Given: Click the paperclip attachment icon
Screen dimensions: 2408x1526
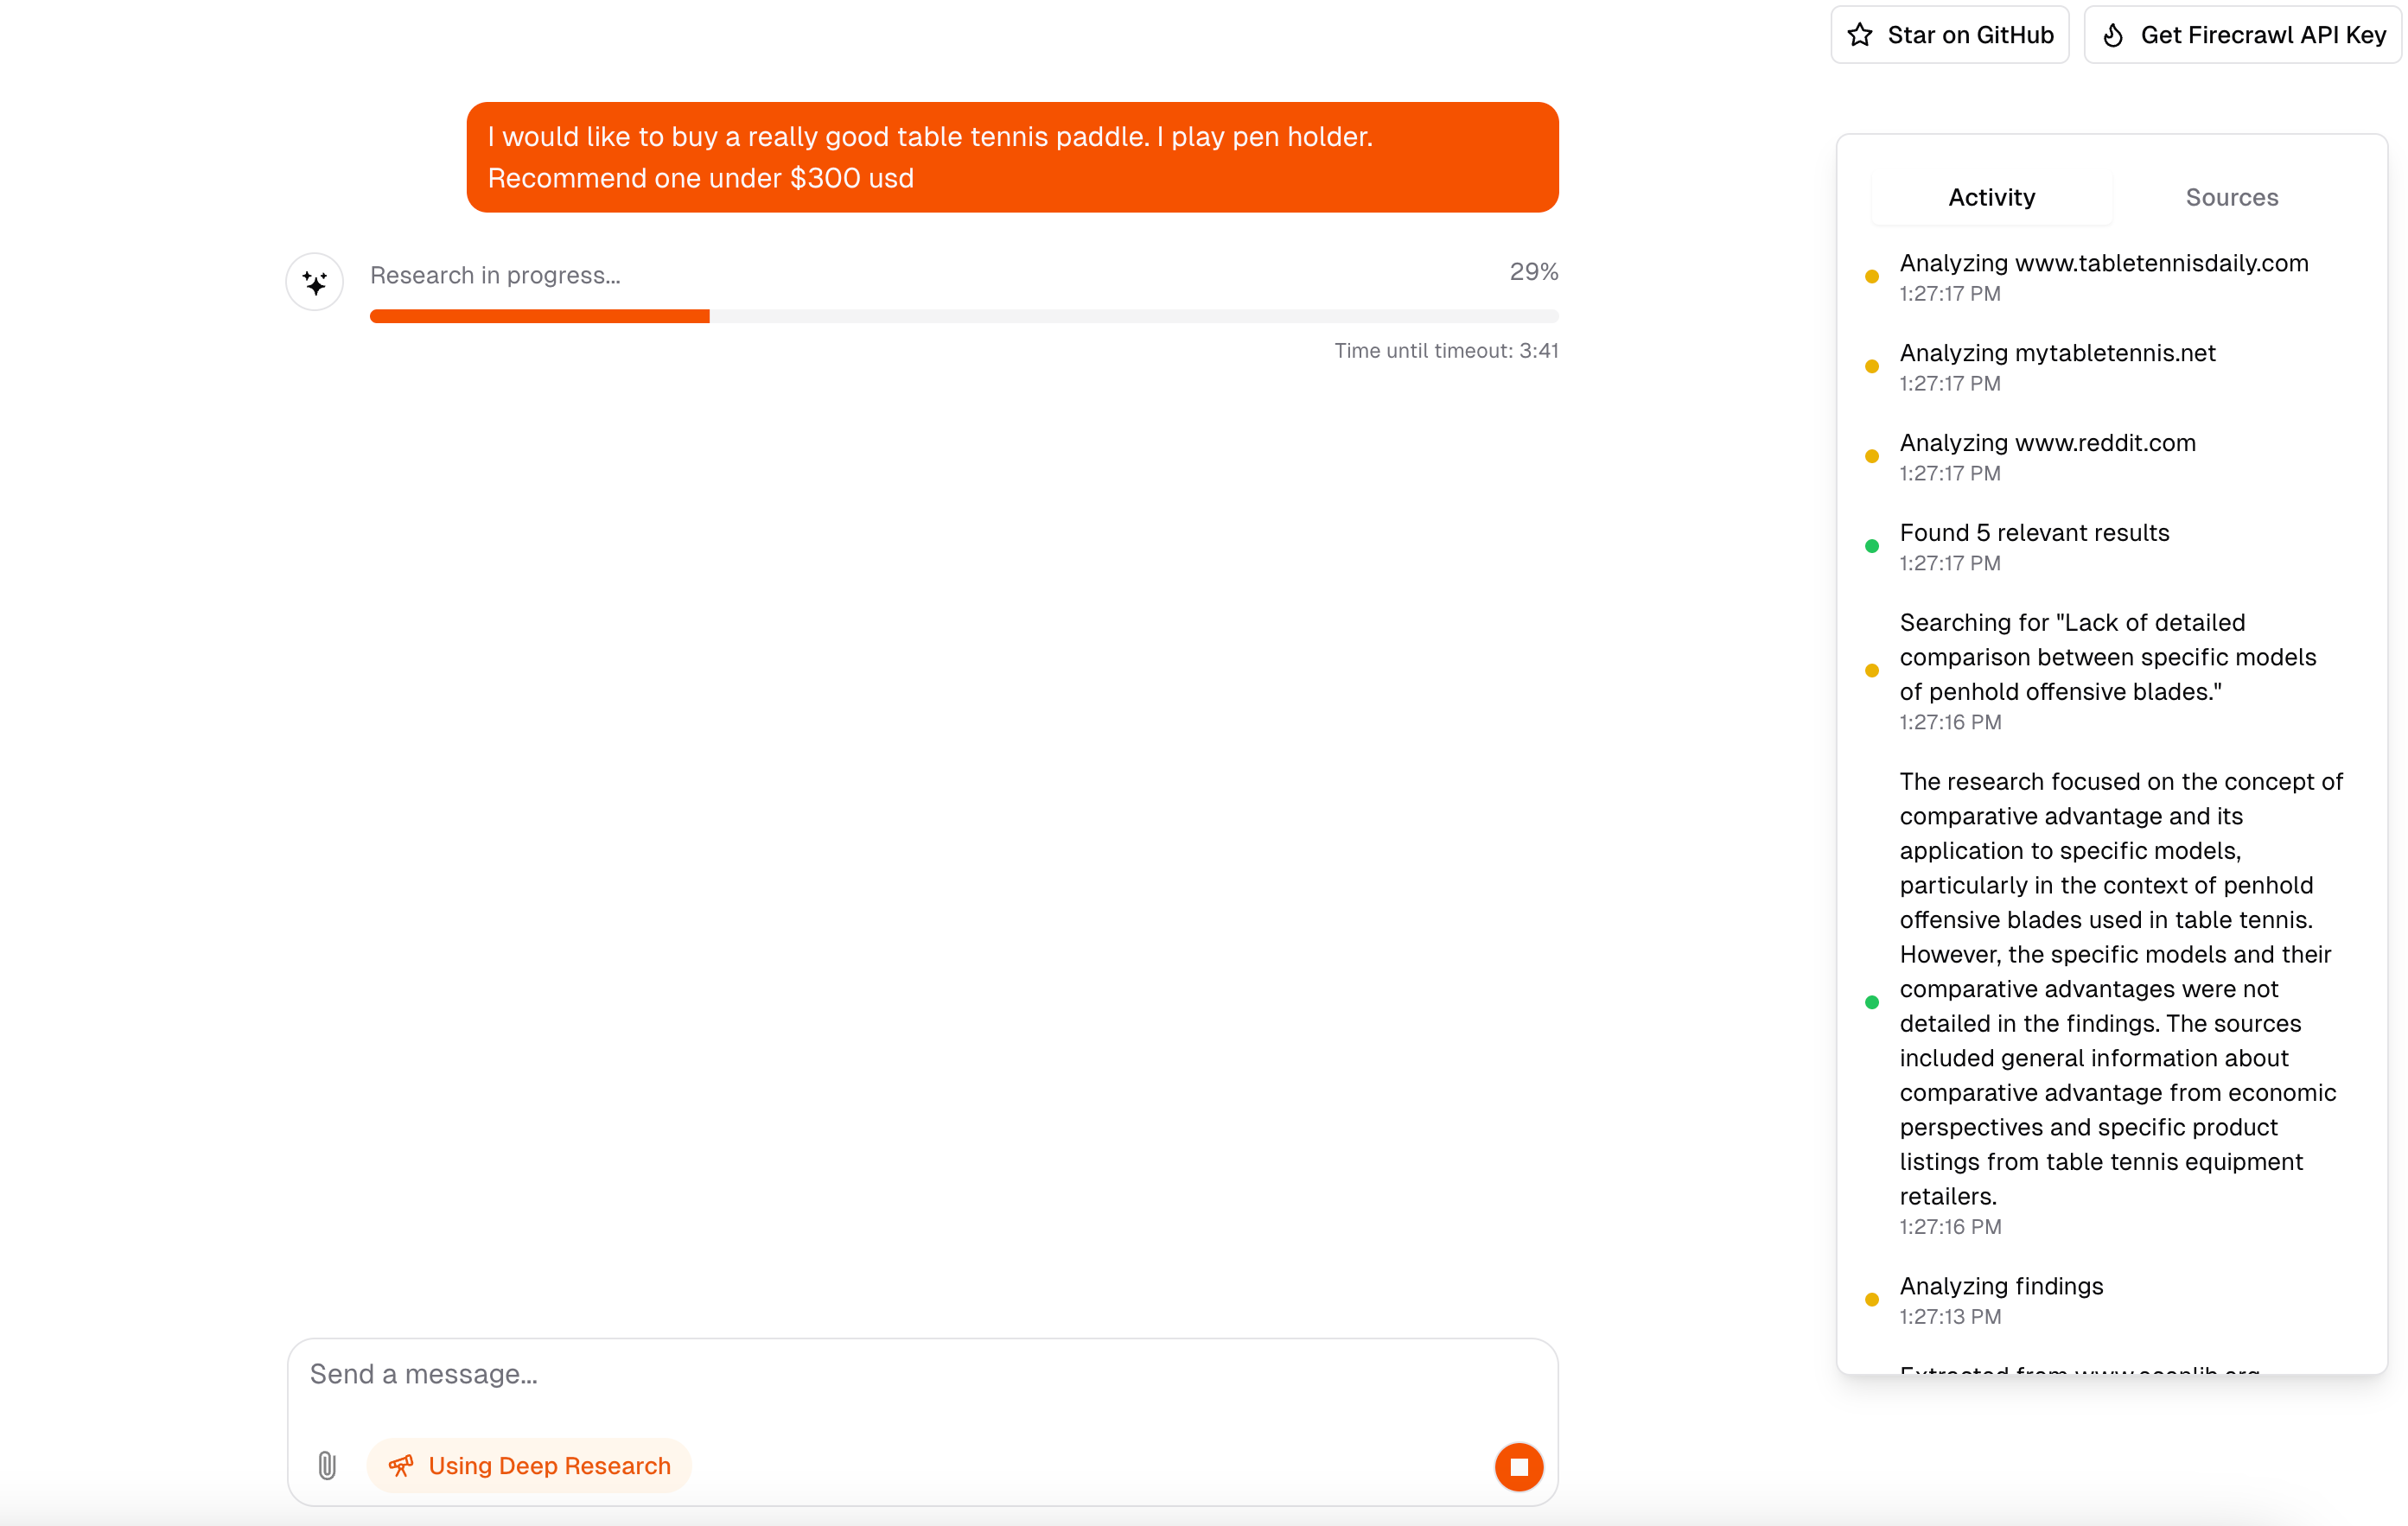Looking at the screenshot, I should (327, 1465).
